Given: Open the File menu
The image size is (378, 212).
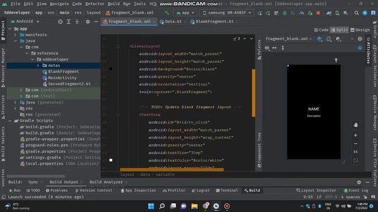Looking at the screenshot, I should (15, 4).
